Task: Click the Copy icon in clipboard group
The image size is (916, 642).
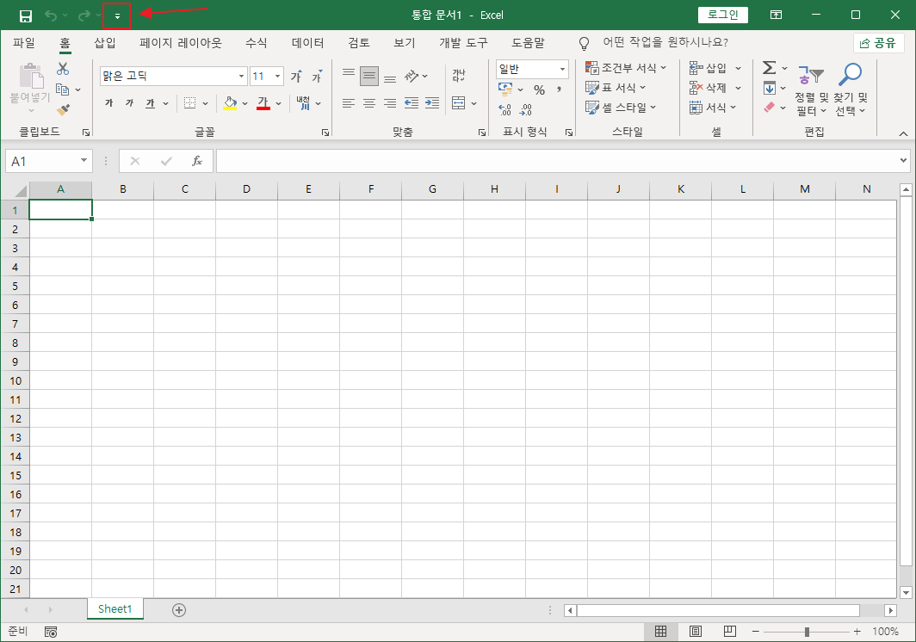Action: (x=63, y=90)
